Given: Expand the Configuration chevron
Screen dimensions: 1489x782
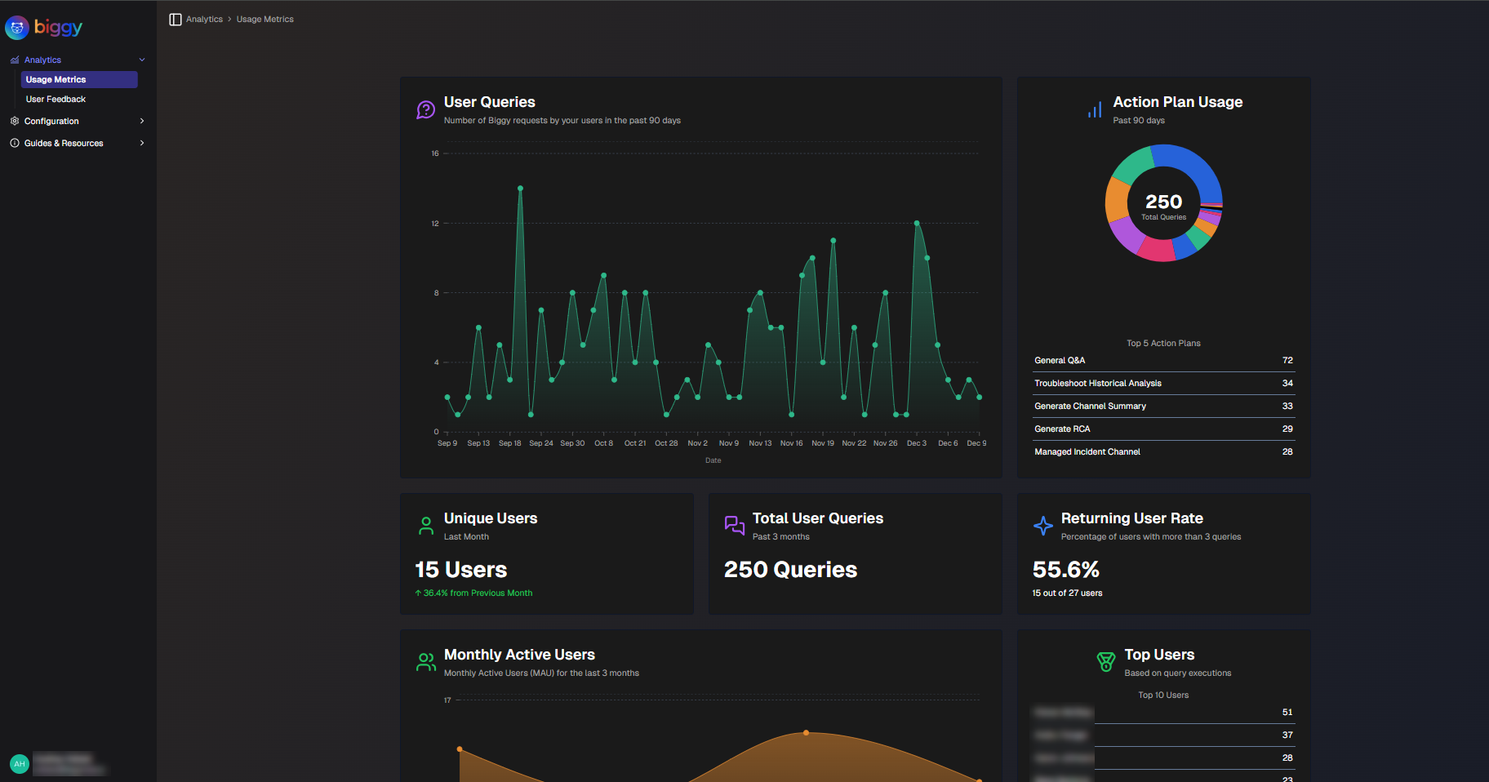Looking at the screenshot, I should (x=142, y=121).
